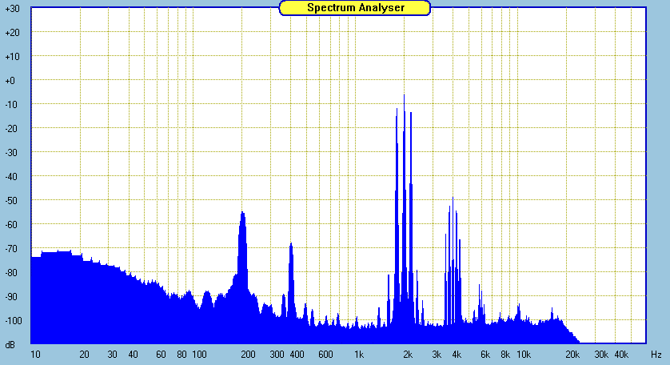Select the 10 Hz frequency axis label
This screenshot has width=670, height=365.
[35, 354]
